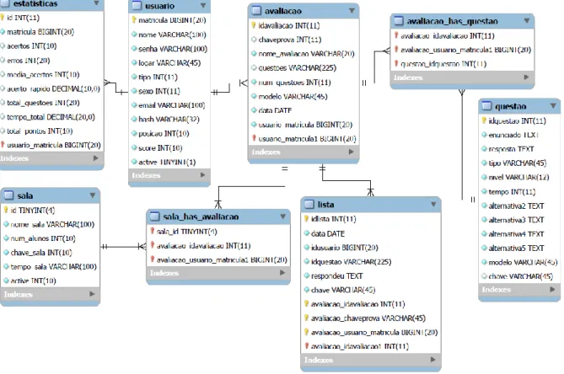Collapse the questao table header arrow
This screenshot has width=564, height=374.
pyautogui.click(x=553, y=106)
